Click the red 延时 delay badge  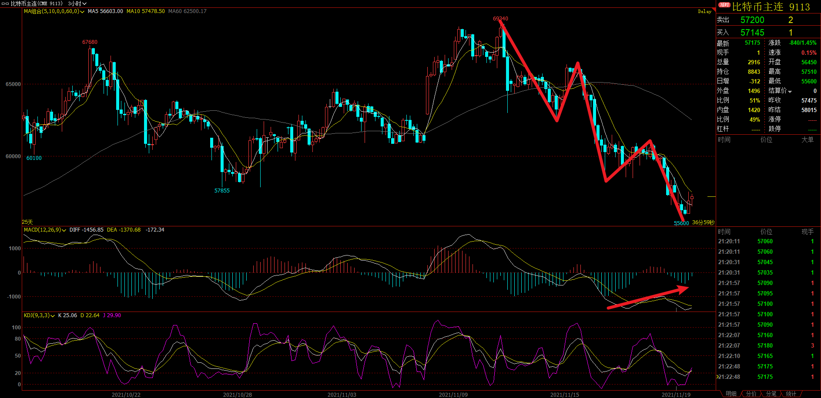(x=724, y=5)
